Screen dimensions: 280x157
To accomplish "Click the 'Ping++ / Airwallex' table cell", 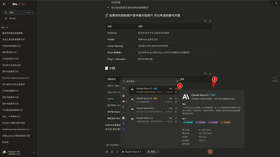I will tap(116, 59).
